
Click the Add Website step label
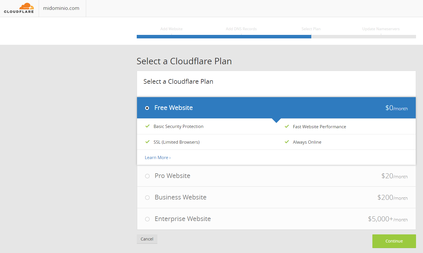coord(171,29)
